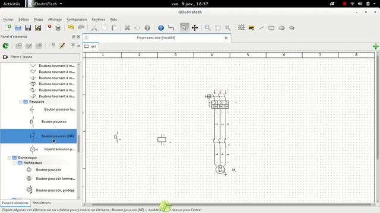Open the Fichier menu
380x213 pixels.
point(8,20)
